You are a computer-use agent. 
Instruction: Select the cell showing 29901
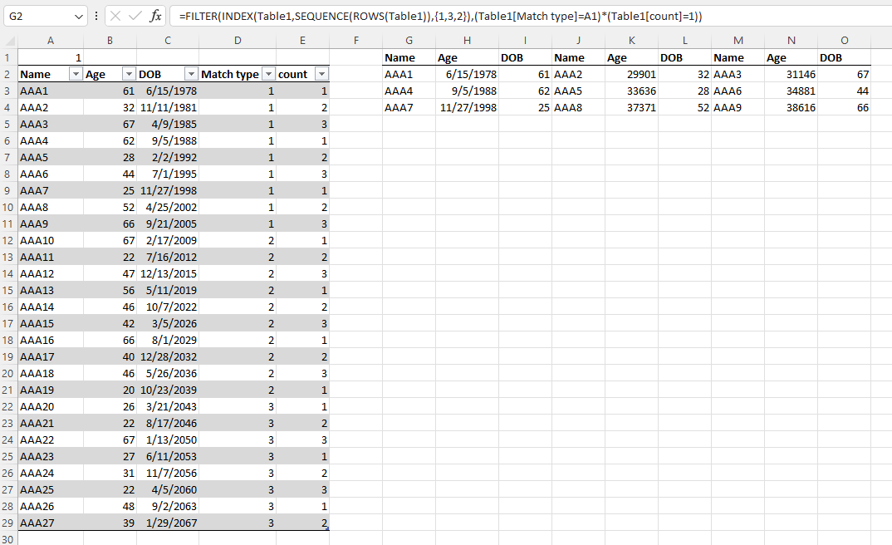(631, 75)
